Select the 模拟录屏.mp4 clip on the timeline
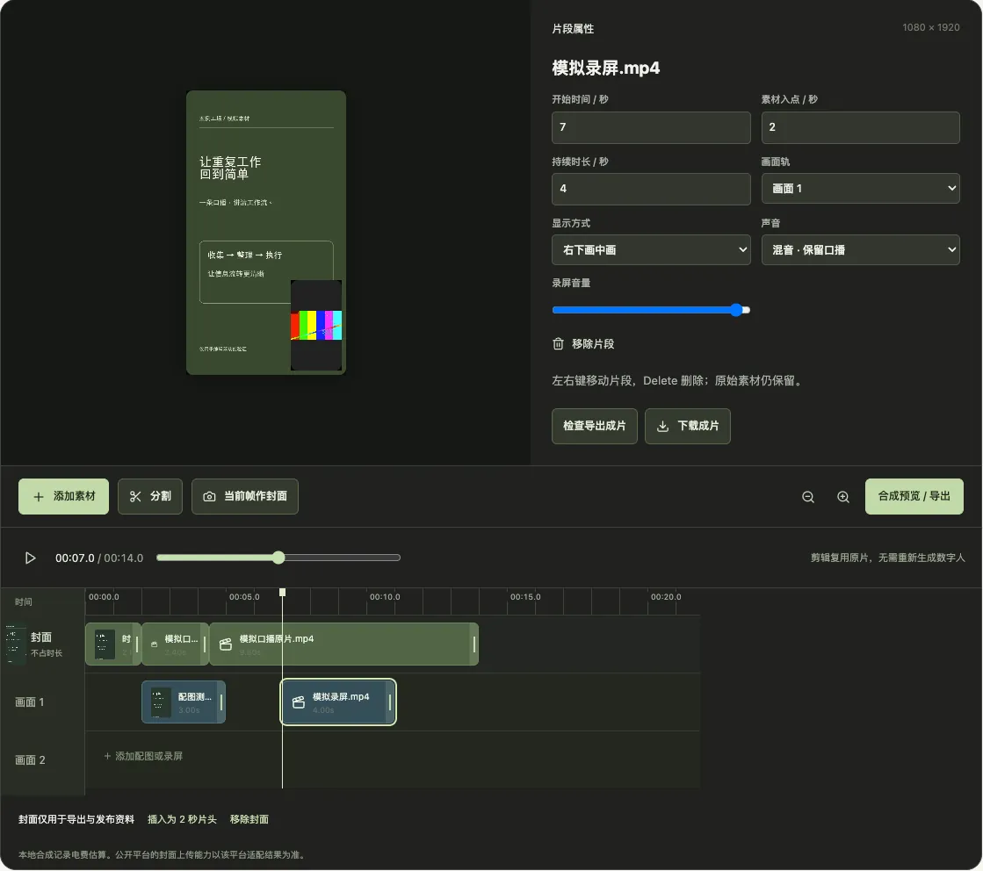983x871 pixels. point(338,702)
